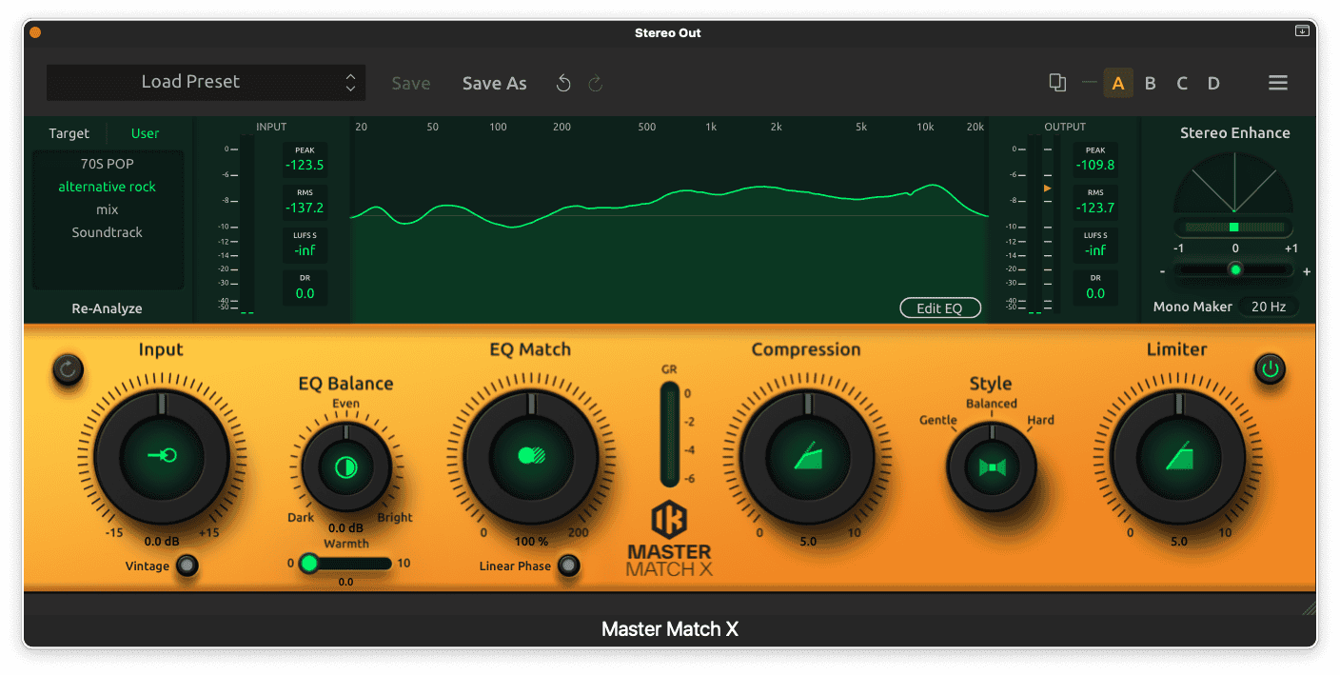Viewport: 1340px width, 675px height.
Task: Toggle the Limiter power button
Action: pyautogui.click(x=1270, y=370)
